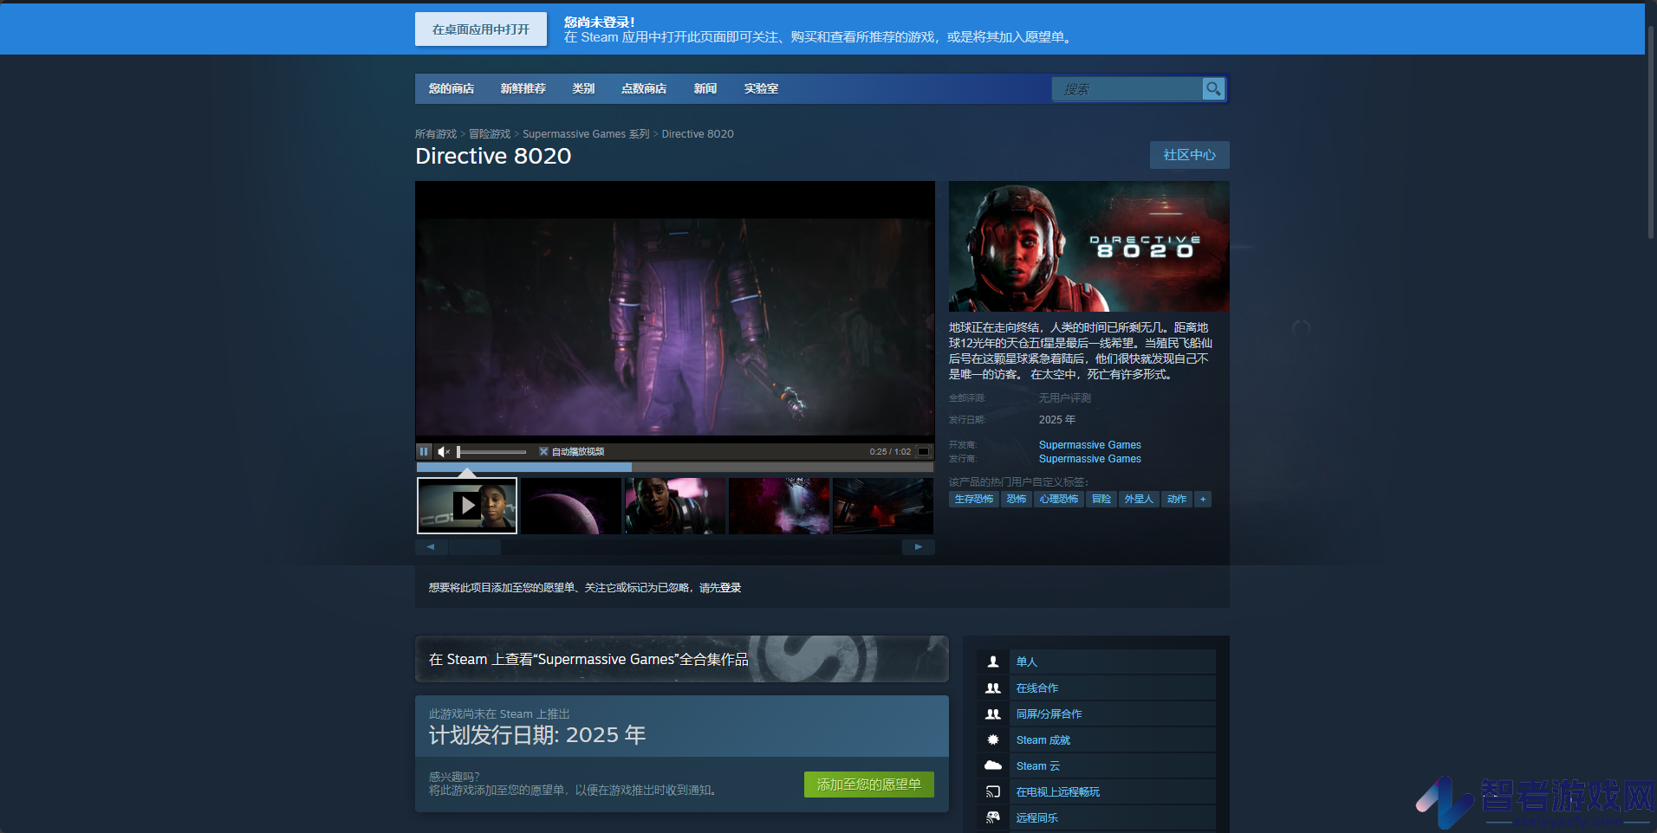Click the online co-op feature icon
Image resolution: width=1657 pixels, height=833 pixels.
tap(993, 688)
